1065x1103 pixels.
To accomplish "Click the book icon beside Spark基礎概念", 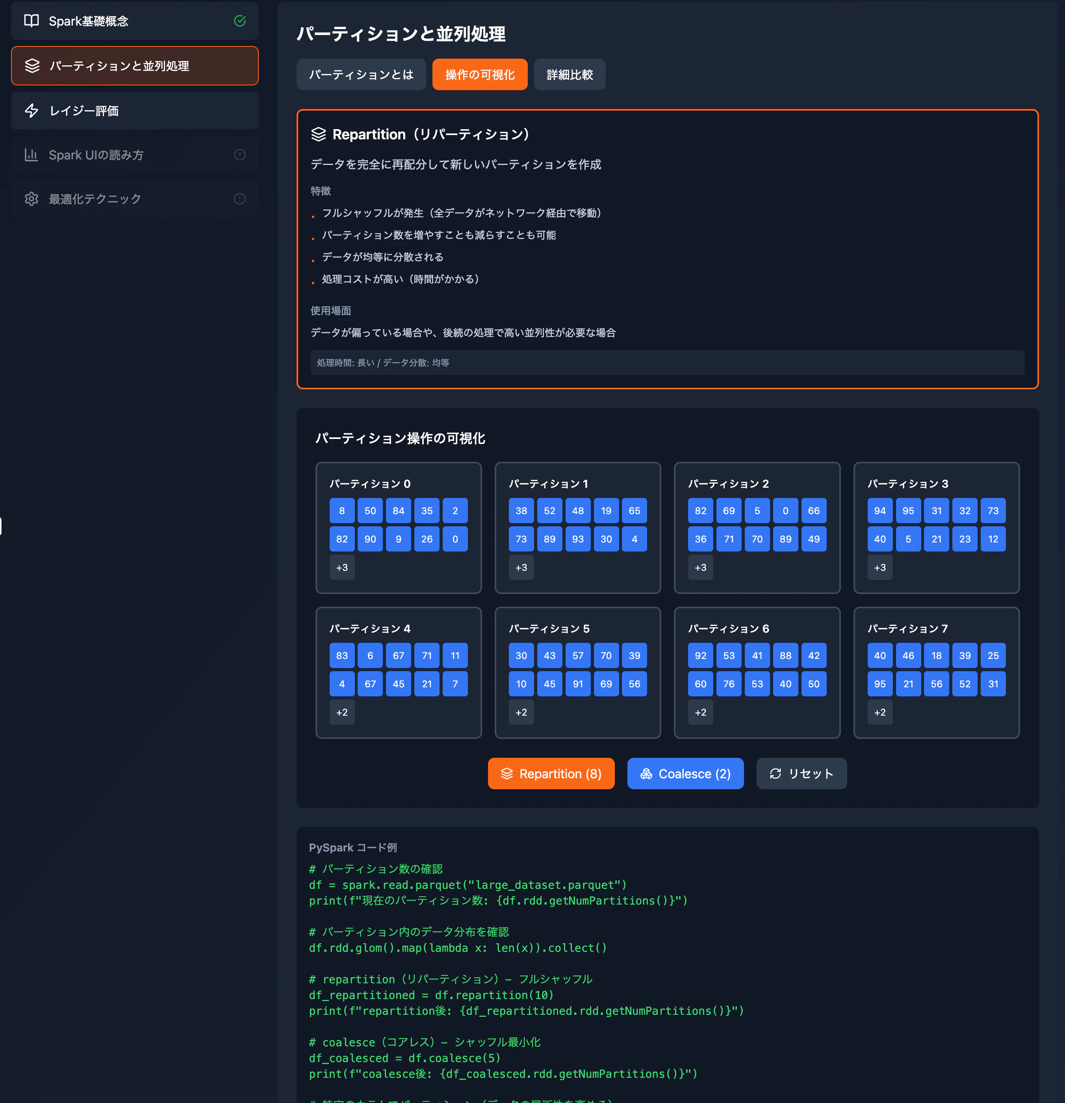I will pyautogui.click(x=32, y=21).
